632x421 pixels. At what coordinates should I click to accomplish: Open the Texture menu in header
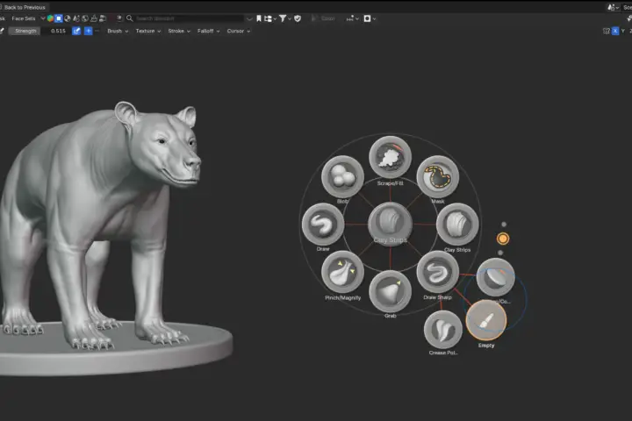pyautogui.click(x=148, y=31)
